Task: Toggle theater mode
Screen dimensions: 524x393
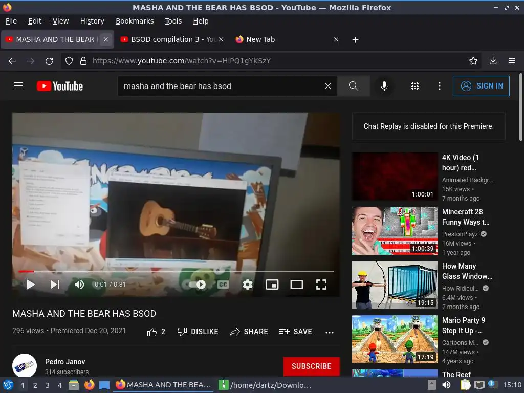Action: (297, 285)
